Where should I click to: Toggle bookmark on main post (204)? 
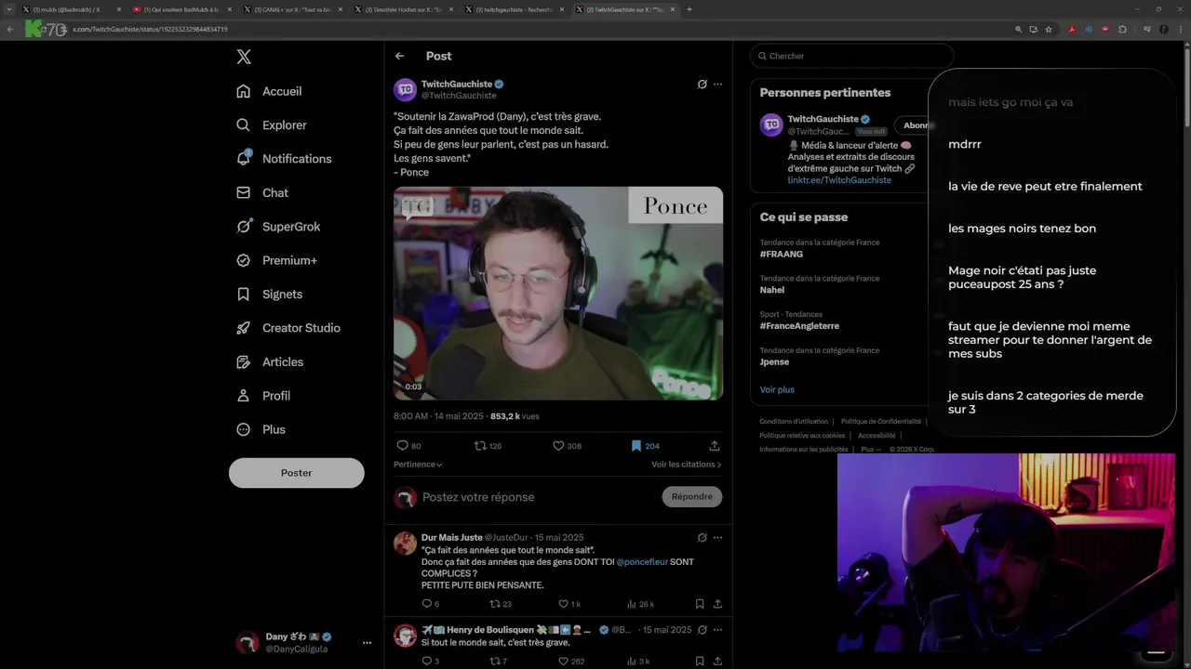coord(645,446)
